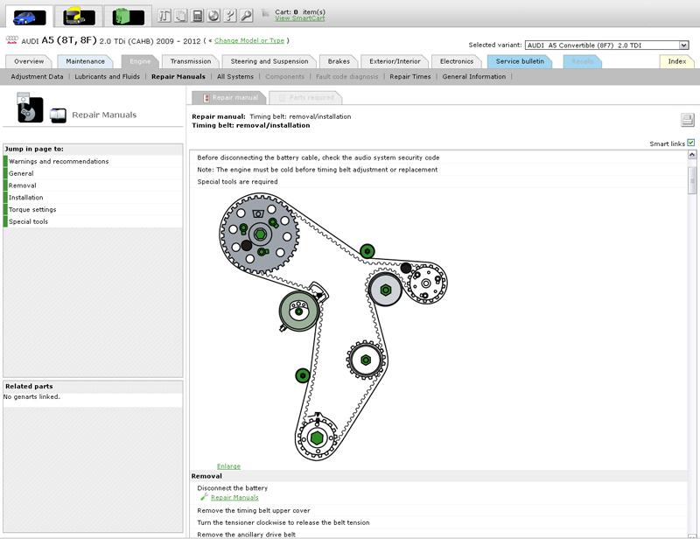Select Lubricants and Fluids submenu
The height and width of the screenshot is (539, 700).
point(107,76)
